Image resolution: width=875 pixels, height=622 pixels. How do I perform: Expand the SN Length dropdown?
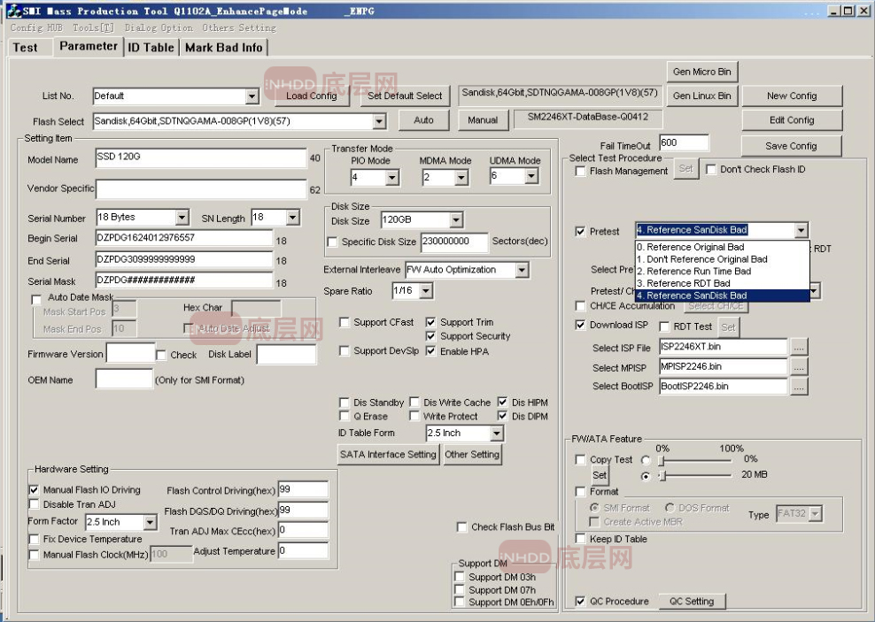(x=293, y=218)
